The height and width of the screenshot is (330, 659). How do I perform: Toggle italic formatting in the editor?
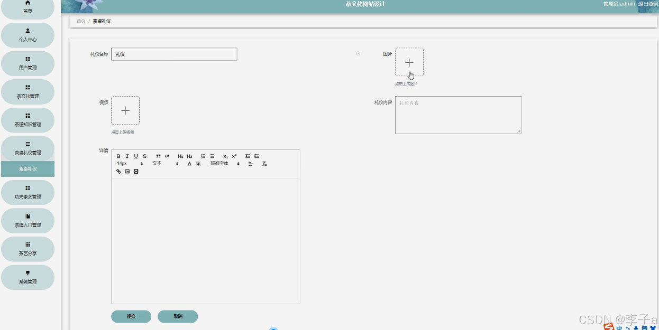[x=127, y=156]
